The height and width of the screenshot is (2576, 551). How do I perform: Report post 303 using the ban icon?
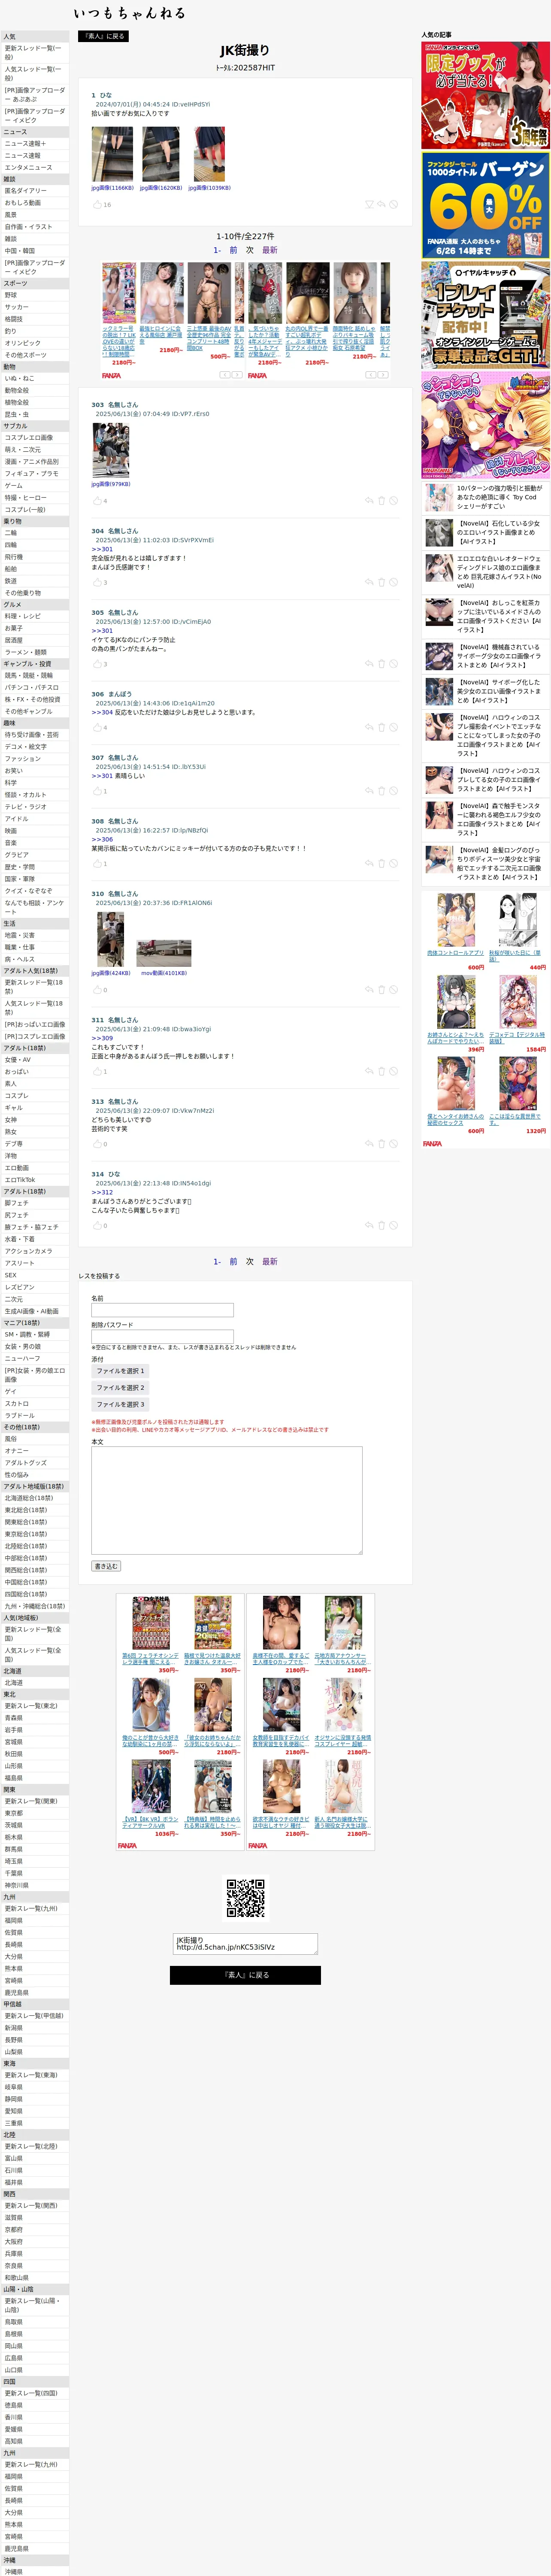tap(394, 501)
